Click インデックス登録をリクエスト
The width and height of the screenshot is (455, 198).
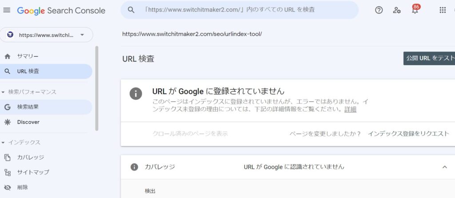point(409,134)
